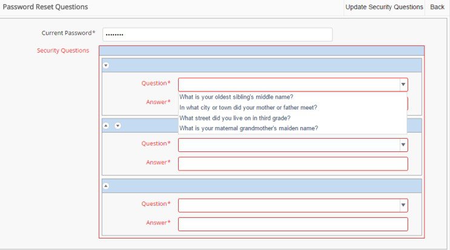Click the third security Answer field
450x250 pixels.
coord(293,224)
